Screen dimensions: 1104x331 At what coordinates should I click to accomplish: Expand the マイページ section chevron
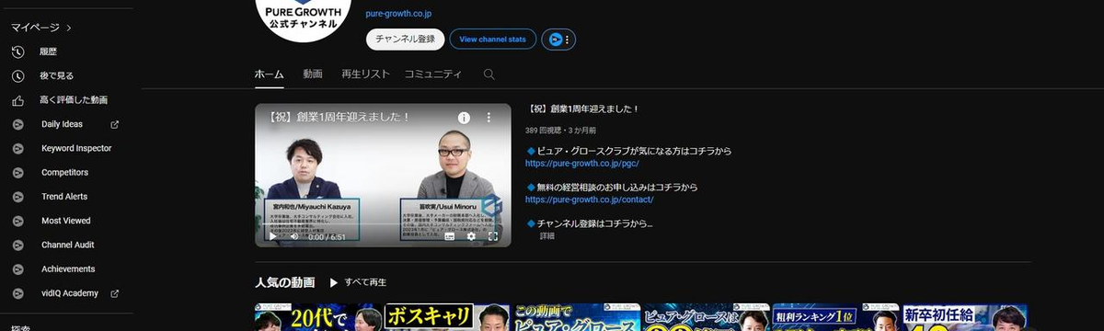[x=69, y=28]
